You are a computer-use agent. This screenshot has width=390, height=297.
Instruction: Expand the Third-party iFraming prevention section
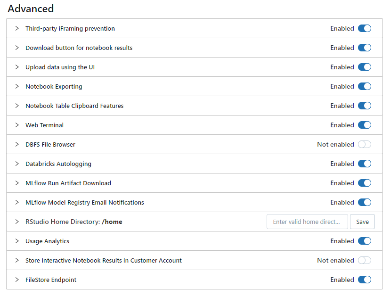point(17,28)
